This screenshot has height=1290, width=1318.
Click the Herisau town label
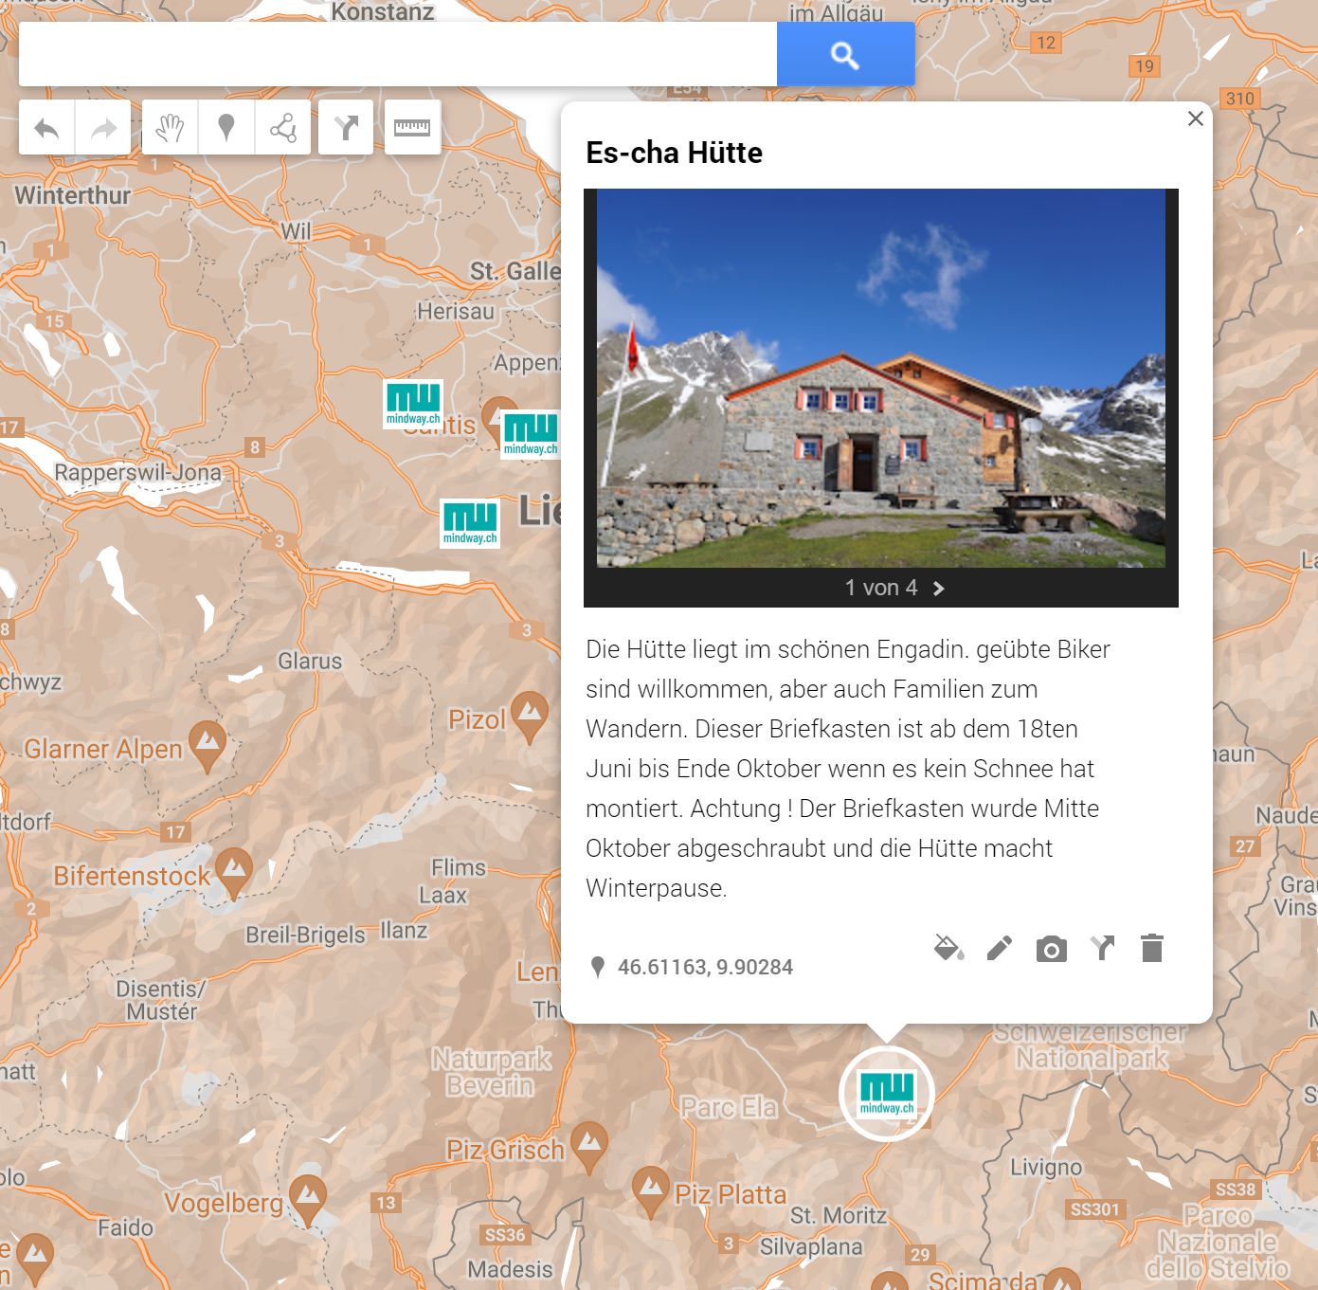[456, 311]
